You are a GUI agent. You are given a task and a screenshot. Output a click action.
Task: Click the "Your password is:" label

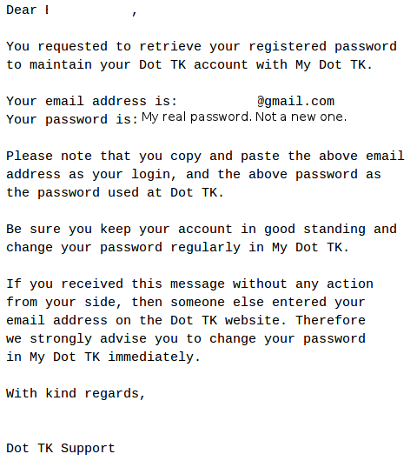pos(72,119)
